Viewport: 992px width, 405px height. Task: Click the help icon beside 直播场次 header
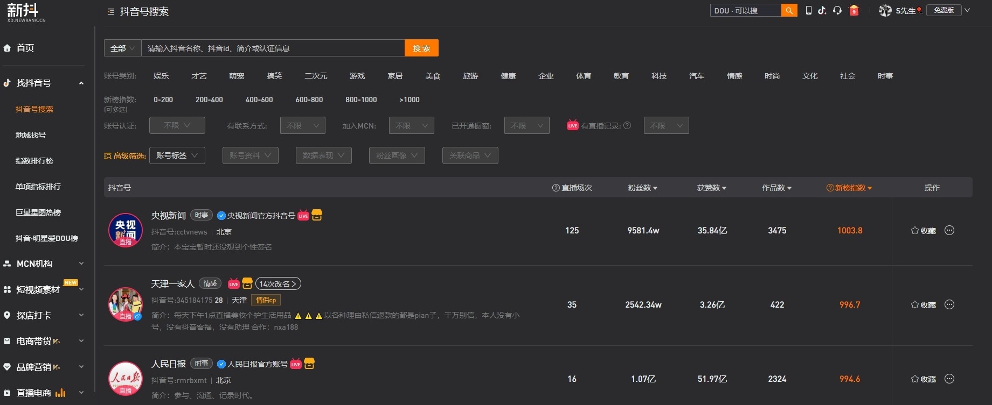point(556,188)
